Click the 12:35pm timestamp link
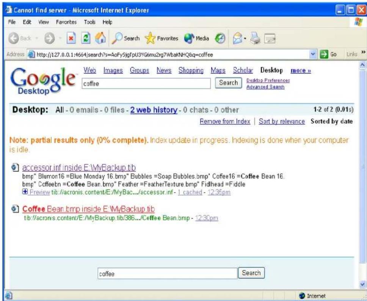Image resolution: width=367 pixels, height=301 pixels. pos(219,192)
